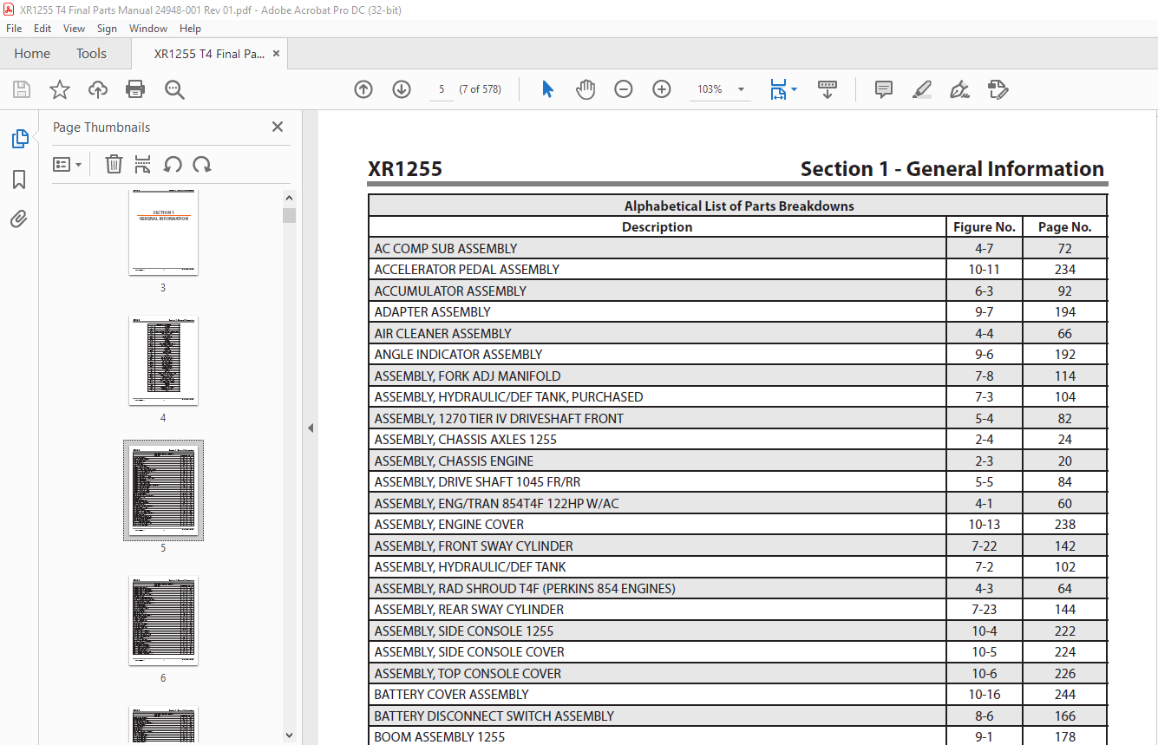The image size is (1158, 745).
Task: Zoom out with minus button
Action: [624, 89]
